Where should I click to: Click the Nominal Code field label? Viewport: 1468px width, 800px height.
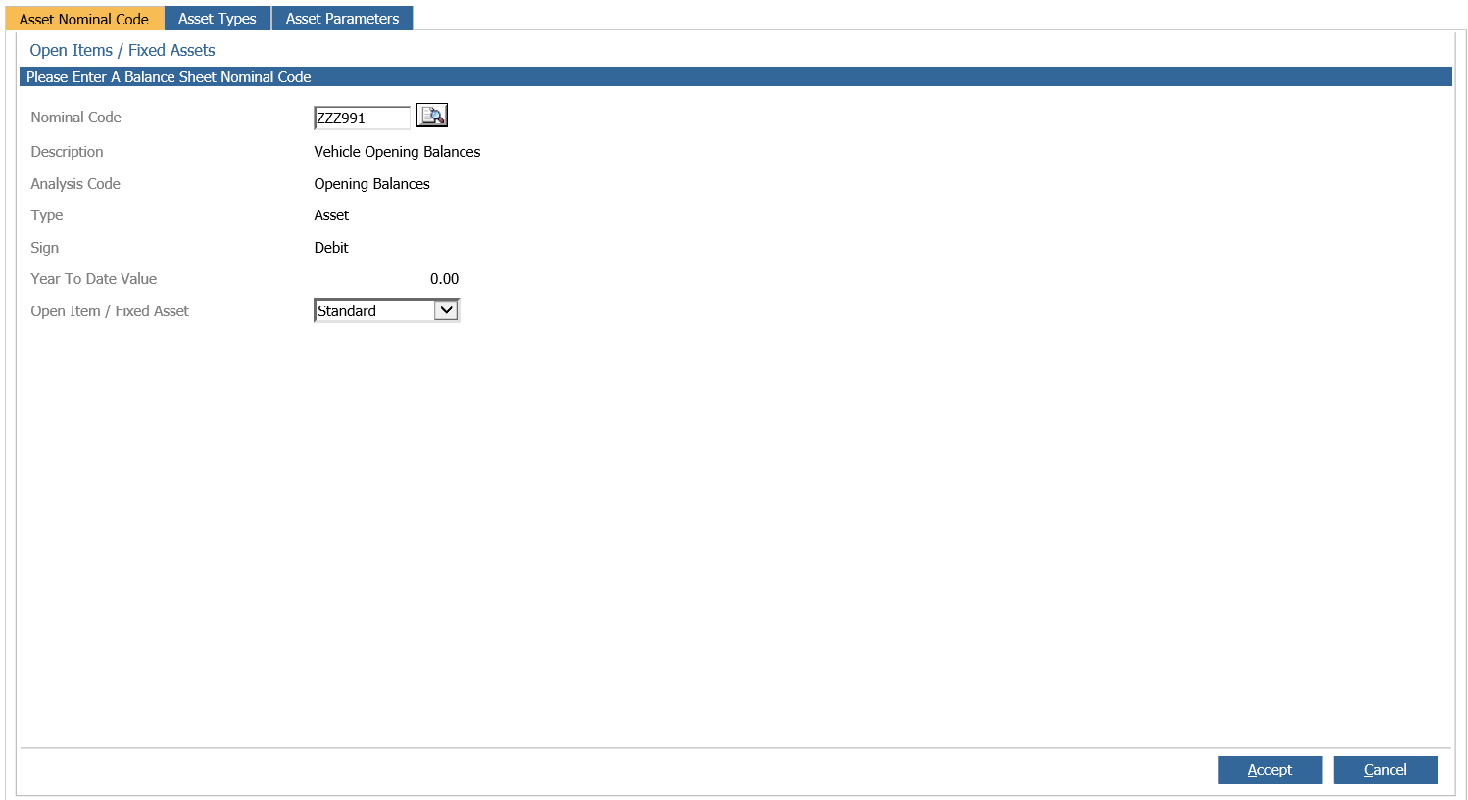pyautogui.click(x=75, y=118)
